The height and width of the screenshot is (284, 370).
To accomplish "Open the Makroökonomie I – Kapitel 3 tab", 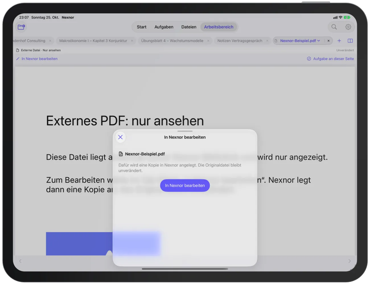I will coord(93,41).
